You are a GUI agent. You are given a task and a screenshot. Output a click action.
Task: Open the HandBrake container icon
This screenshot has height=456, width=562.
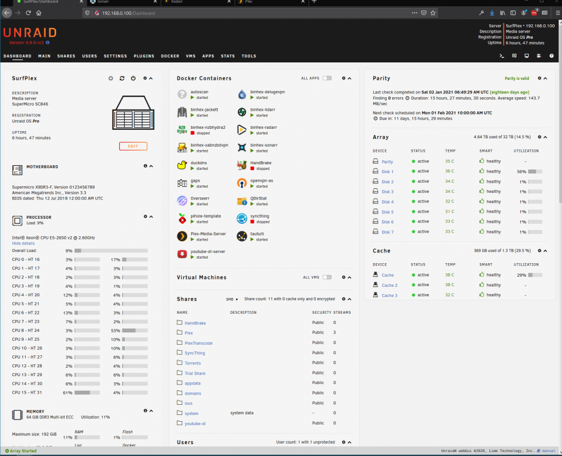click(x=242, y=165)
